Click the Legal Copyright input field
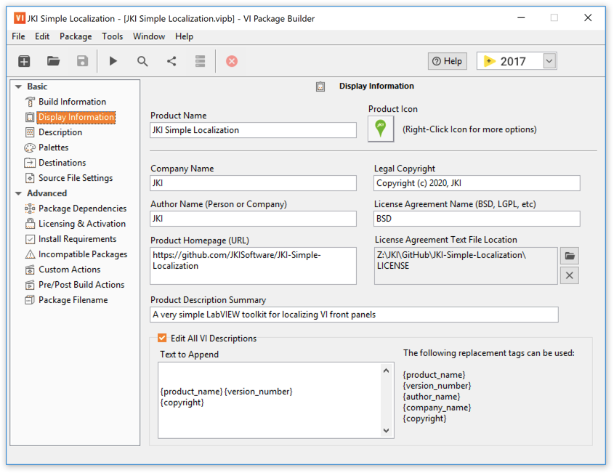 click(477, 183)
